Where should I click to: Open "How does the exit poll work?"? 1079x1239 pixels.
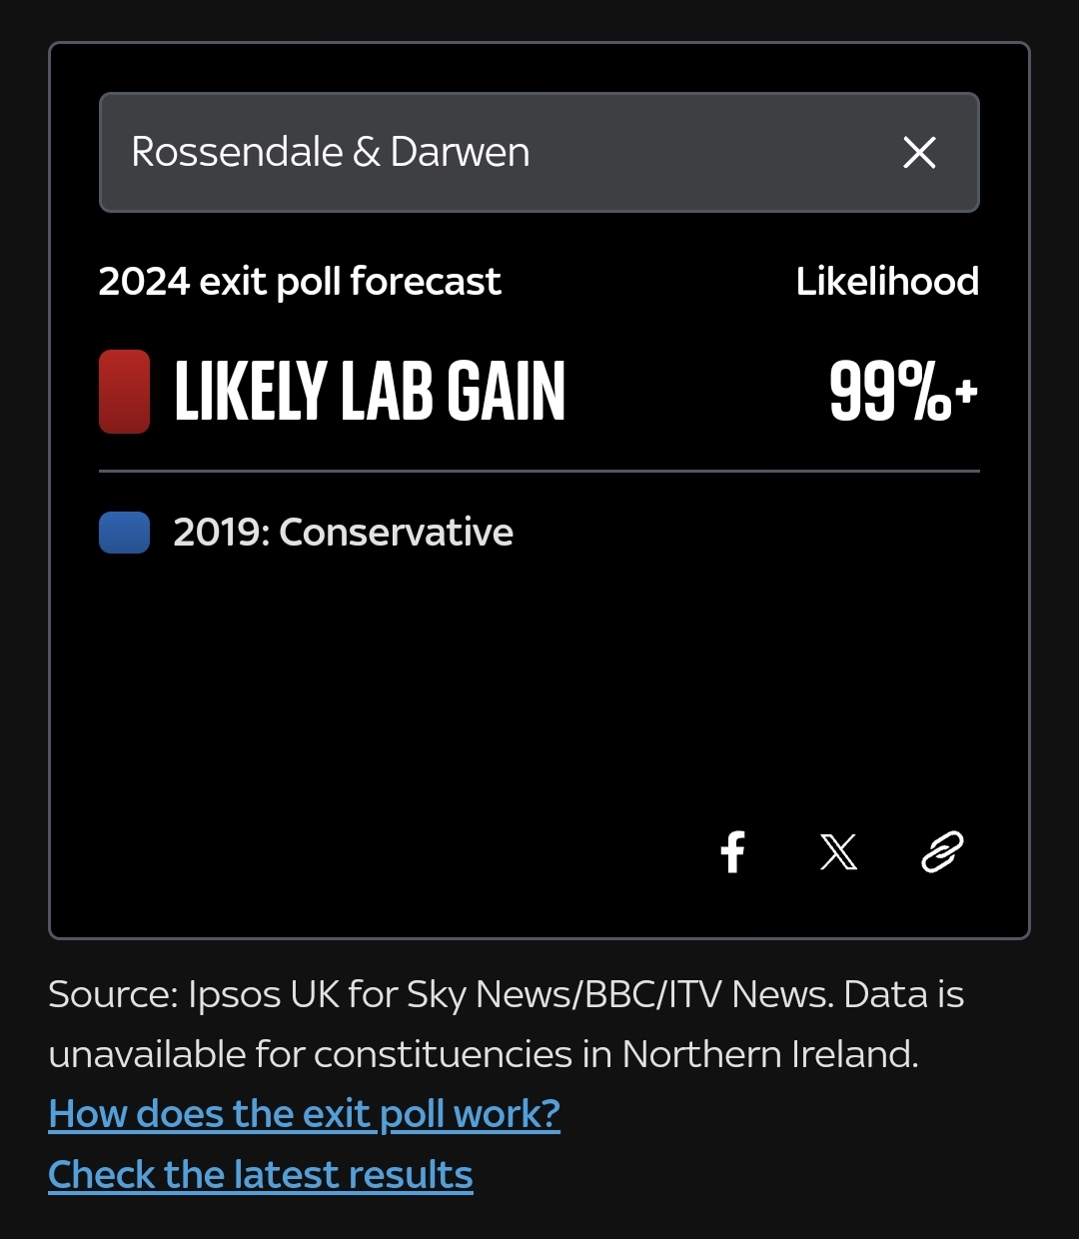click(304, 1114)
